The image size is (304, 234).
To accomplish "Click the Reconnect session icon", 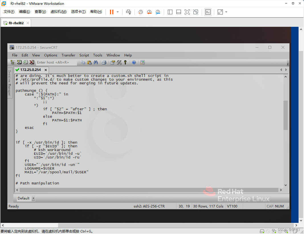I will coord(26,62).
